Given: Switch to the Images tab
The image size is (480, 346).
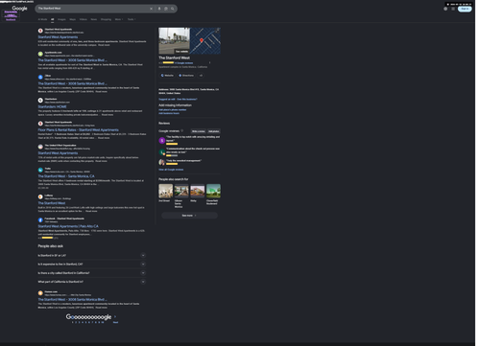Looking at the screenshot, I should coord(61,19).
